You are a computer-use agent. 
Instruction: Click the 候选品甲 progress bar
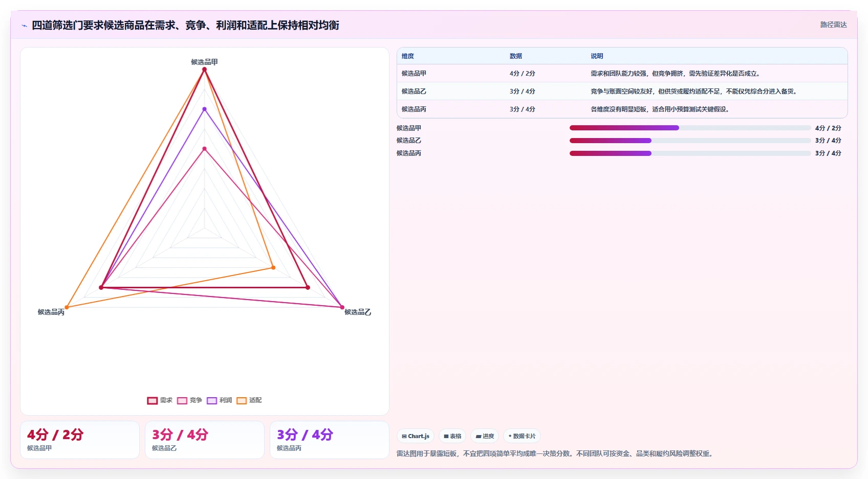pyautogui.click(x=690, y=128)
